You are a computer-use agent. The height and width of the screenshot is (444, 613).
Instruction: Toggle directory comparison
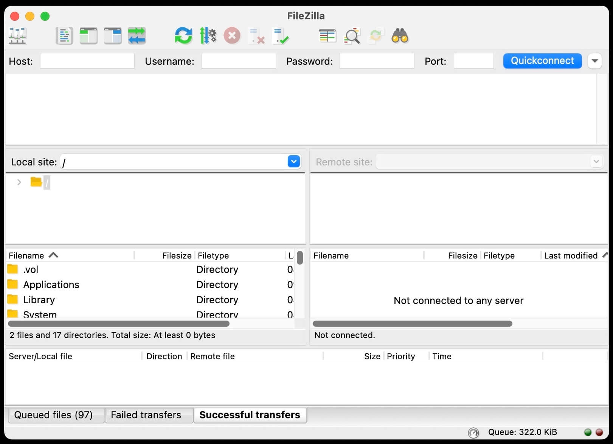tap(352, 36)
